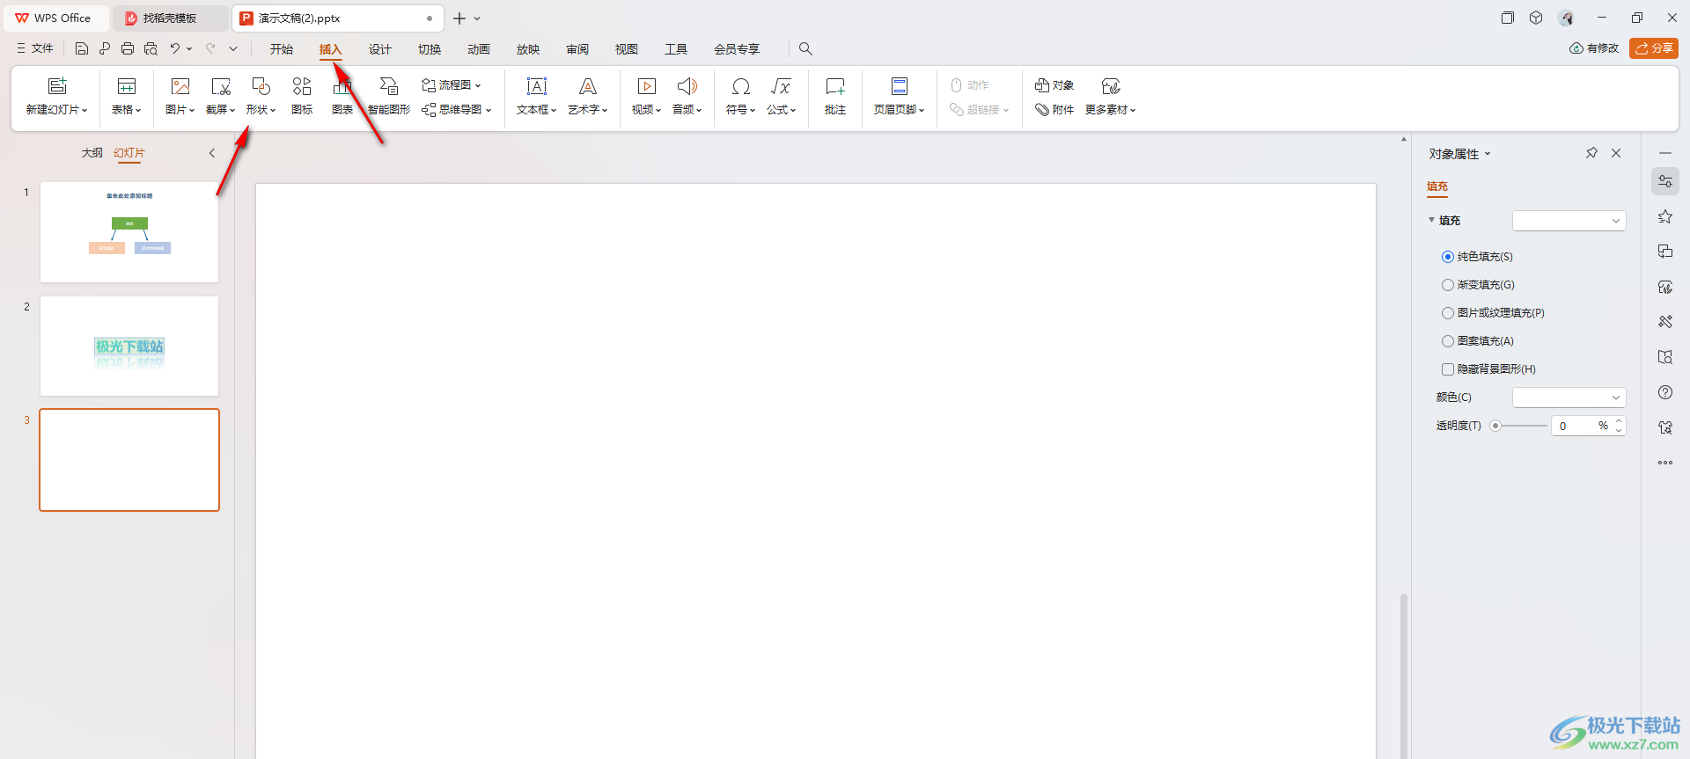Screen dimensions: 1690x759
Task: Switch to the Animation (动画) tab
Action: [x=479, y=49]
